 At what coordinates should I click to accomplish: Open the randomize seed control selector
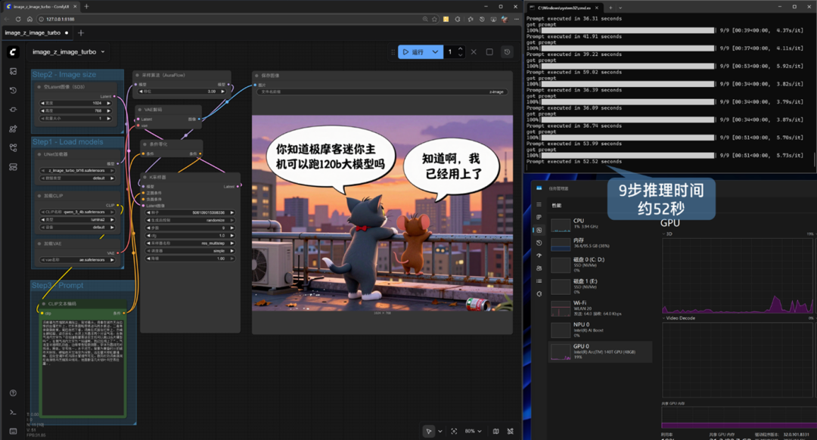pyautogui.click(x=190, y=220)
